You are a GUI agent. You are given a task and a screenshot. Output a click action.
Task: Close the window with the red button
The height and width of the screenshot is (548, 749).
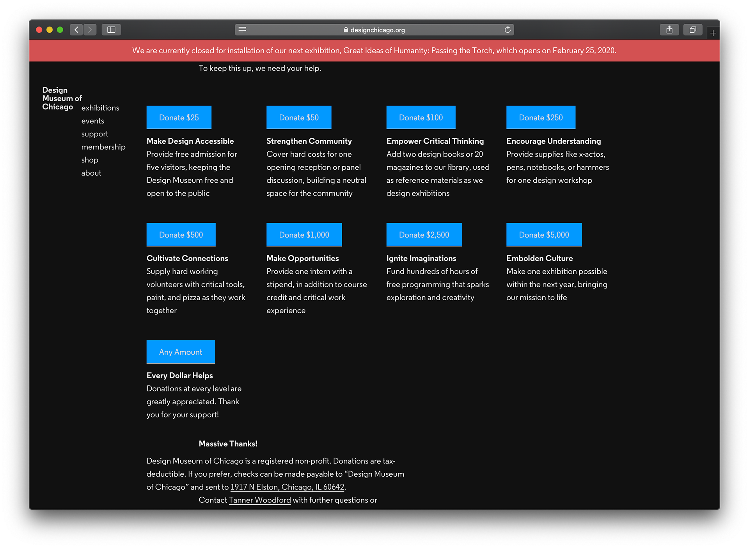[x=39, y=30]
